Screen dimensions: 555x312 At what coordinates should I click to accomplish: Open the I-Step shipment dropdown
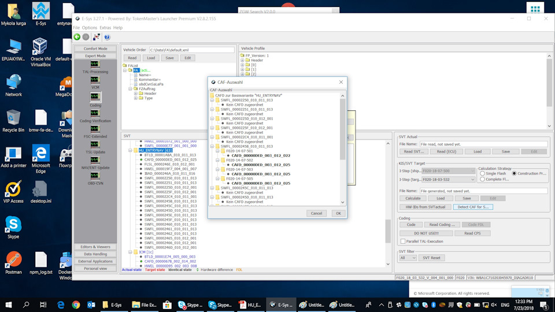[x=448, y=171]
